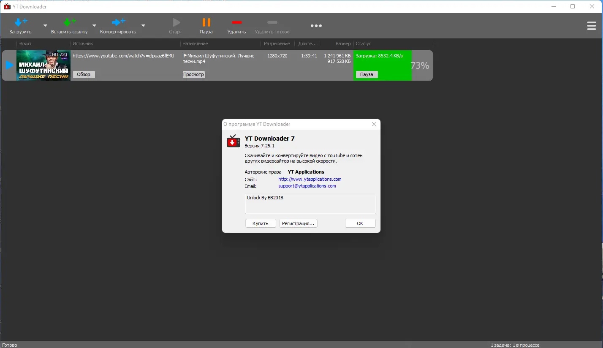Open the Вставить ссылку dropdown arrow

tap(95, 26)
